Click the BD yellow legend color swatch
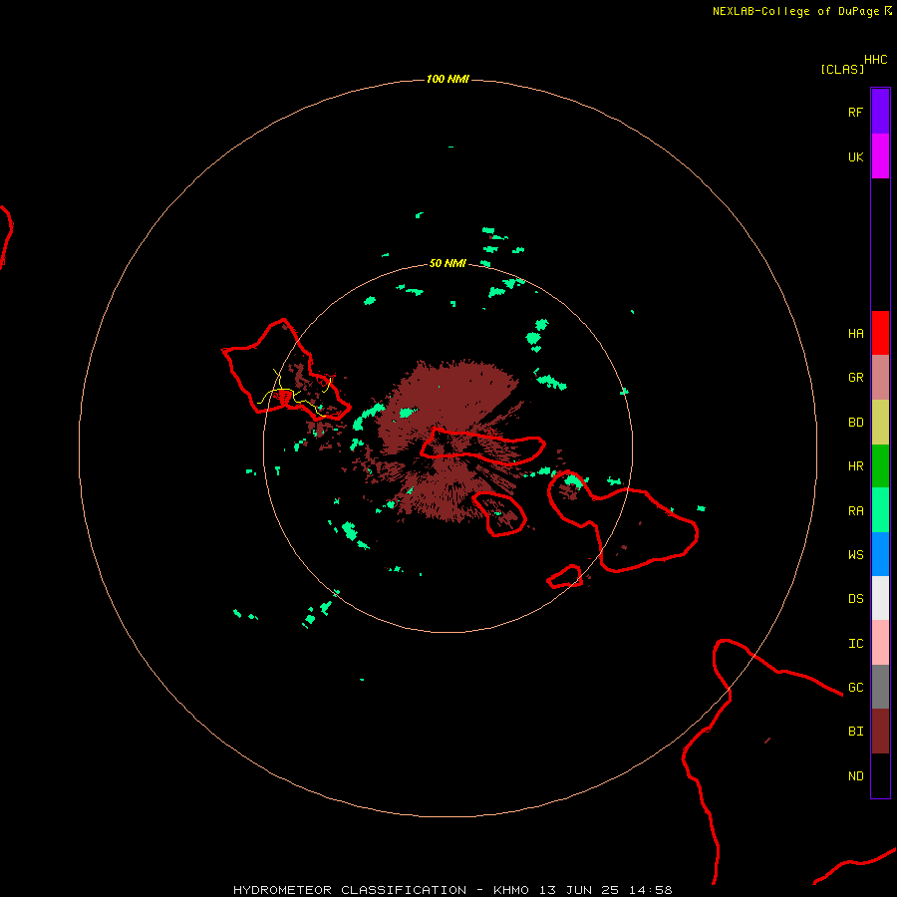897x897 pixels. coord(880,423)
